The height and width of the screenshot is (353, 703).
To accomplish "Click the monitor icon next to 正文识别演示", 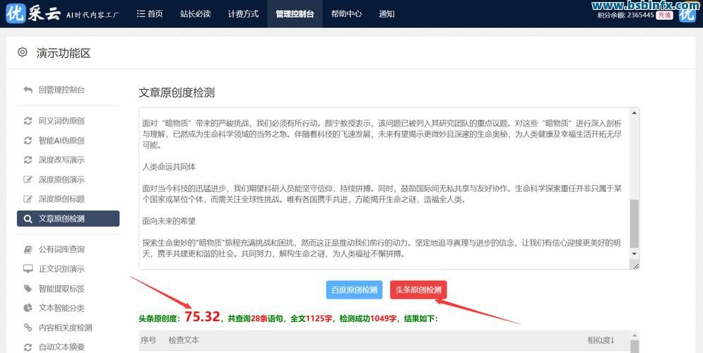I will pyautogui.click(x=28, y=269).
